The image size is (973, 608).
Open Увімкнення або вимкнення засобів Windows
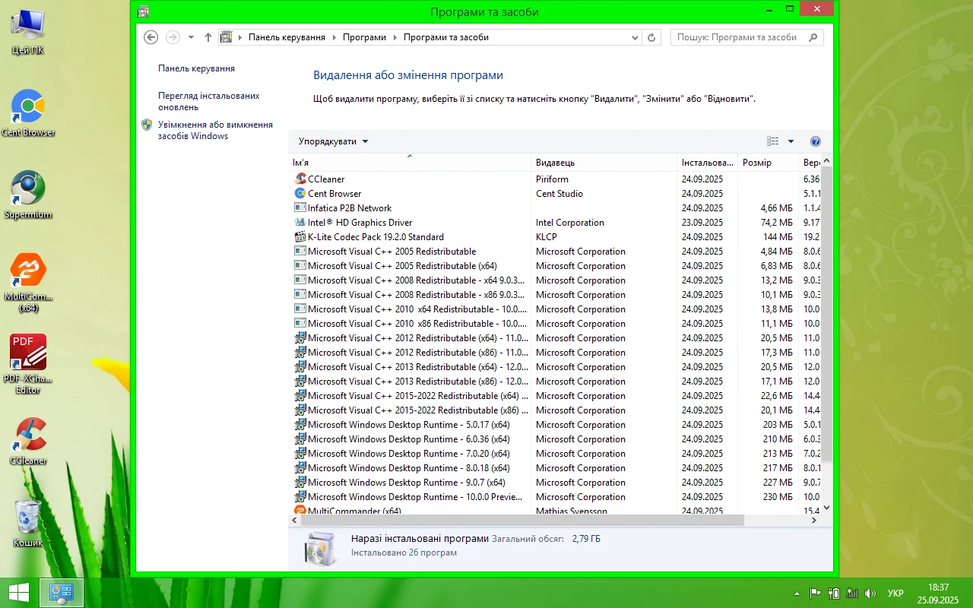tap(214, 130)
